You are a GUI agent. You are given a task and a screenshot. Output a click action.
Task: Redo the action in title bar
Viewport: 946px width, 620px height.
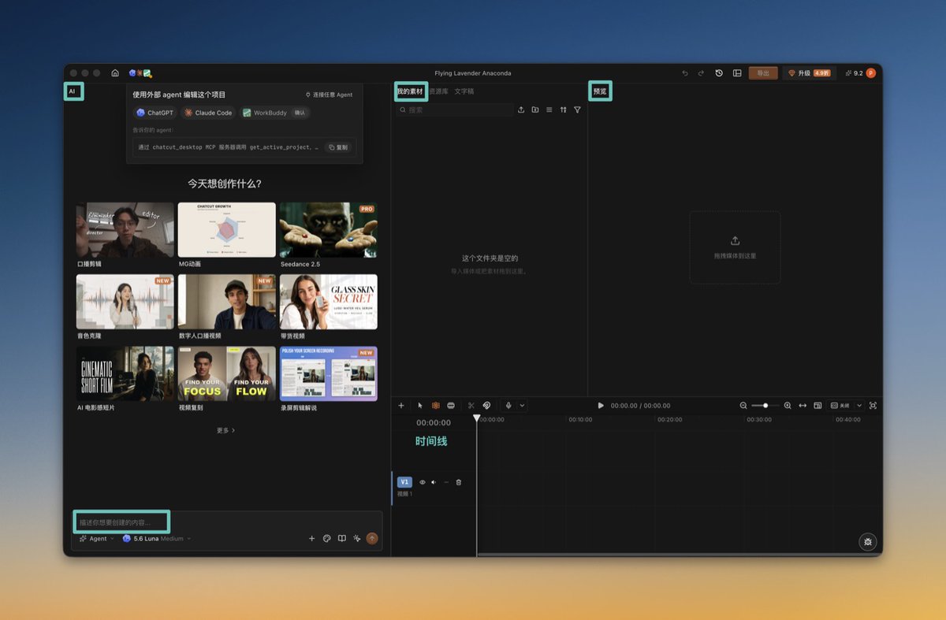click(702, 73)
